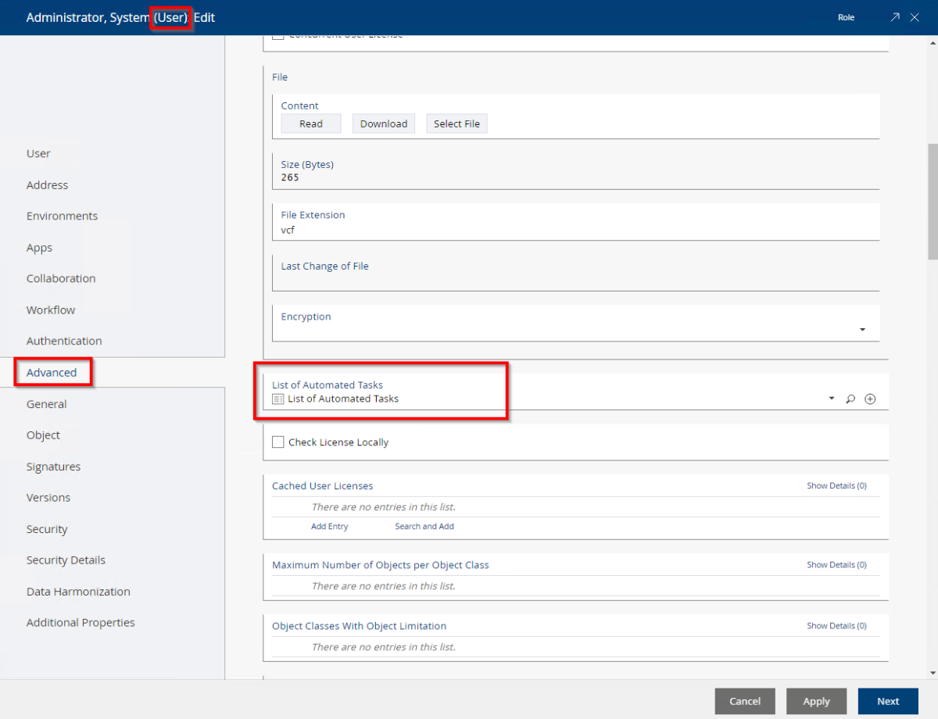Image resolution: width=938 pixels, height=719 pixels.
Task: Show Details for Cached User Licenses
Action: coord(836,486)
